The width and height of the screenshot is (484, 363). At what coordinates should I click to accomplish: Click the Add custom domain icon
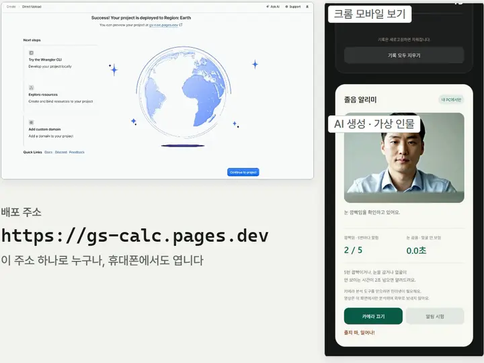(x=31, y=122)
